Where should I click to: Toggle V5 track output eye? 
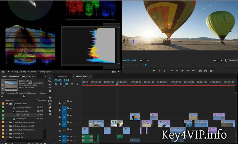tap(71, 101)
